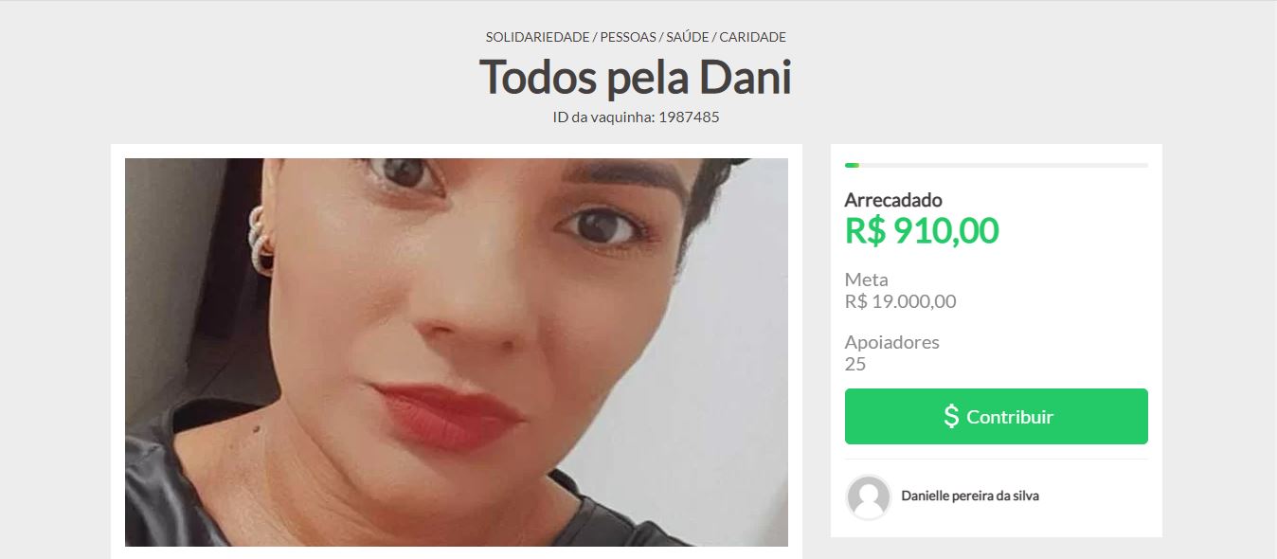Click the green filled part of progress bar
This screenshot has width=1277, height=559.
pyautogui.click(x=852, y=165)
